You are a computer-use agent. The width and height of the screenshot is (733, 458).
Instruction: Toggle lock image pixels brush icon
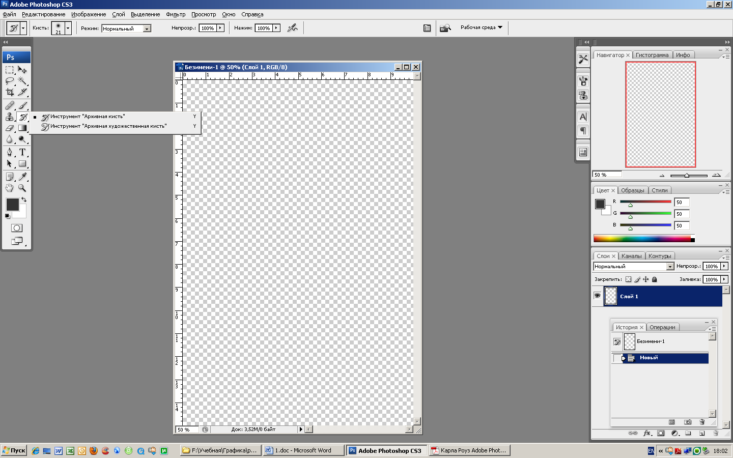[637, 279]
